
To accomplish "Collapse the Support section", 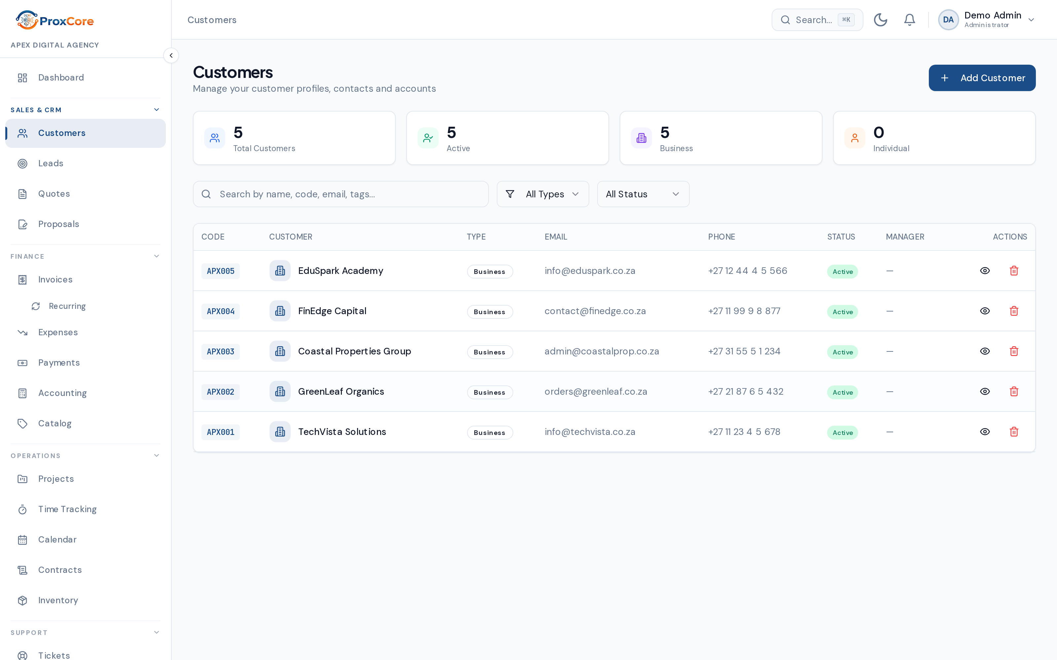I will tap(85, 632).
